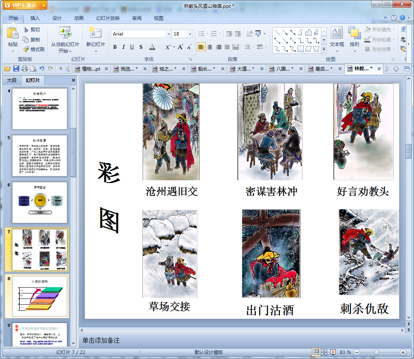Click the help question mark icon
Image resolution: width=414 pixels, height=359 pixels.
pos(402,18)
